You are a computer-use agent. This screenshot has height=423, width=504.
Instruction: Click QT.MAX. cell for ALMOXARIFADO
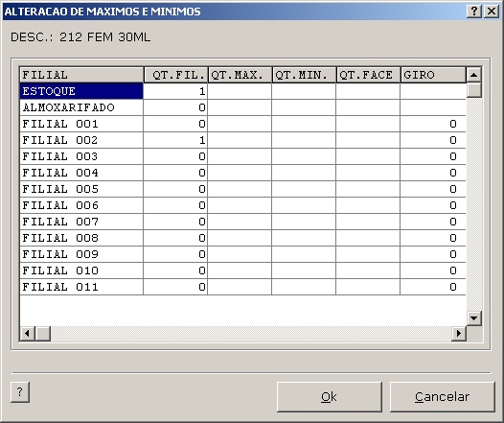240,107
